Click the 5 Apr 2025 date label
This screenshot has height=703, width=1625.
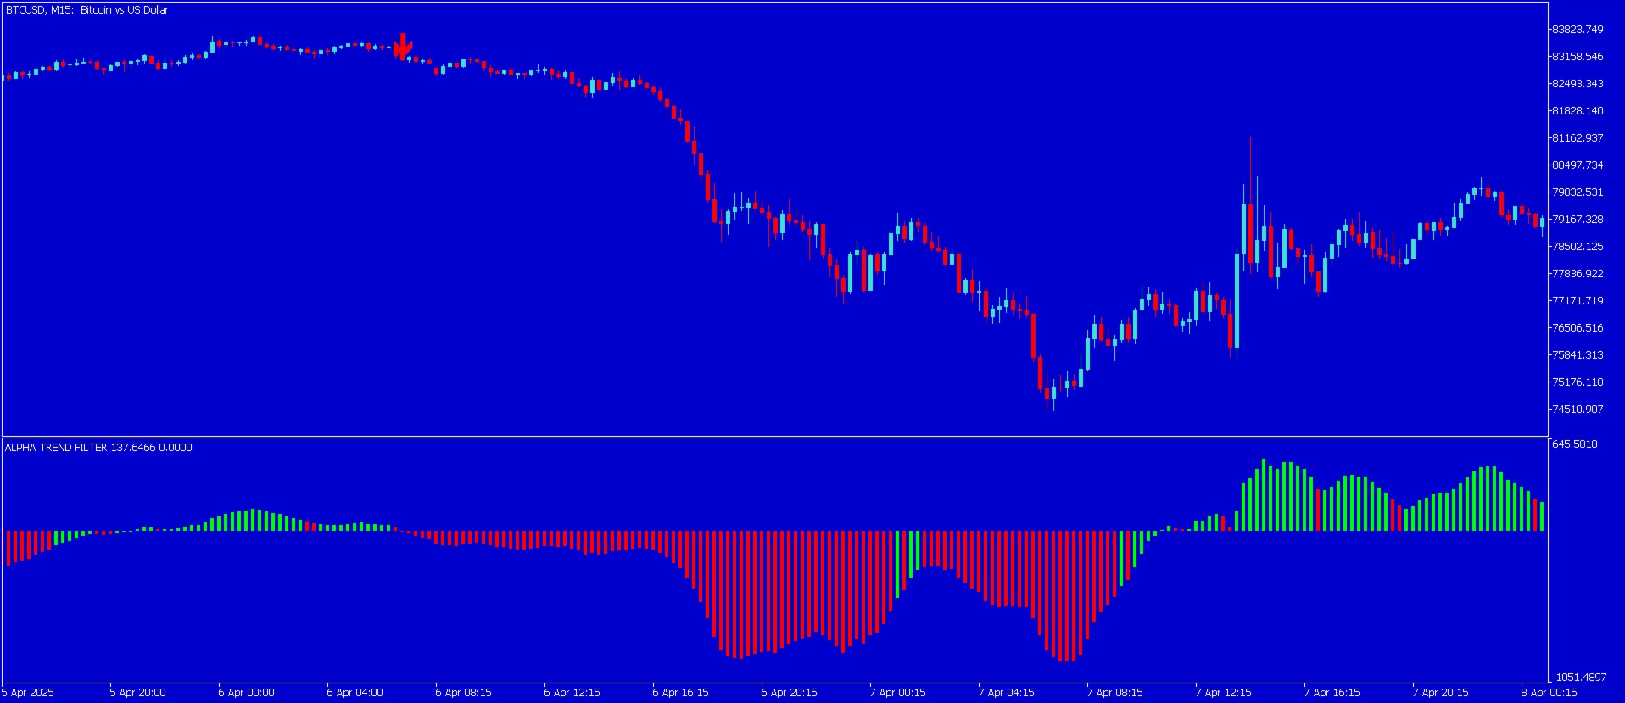coord(27,693)
